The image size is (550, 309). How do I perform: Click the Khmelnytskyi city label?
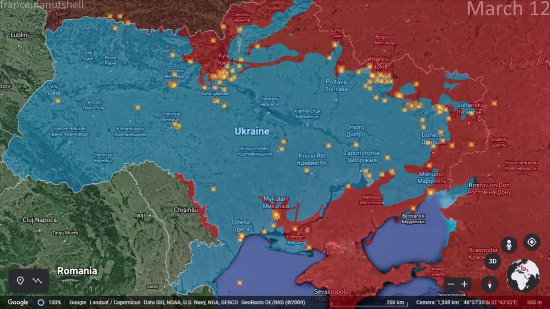tap(131, 131)
